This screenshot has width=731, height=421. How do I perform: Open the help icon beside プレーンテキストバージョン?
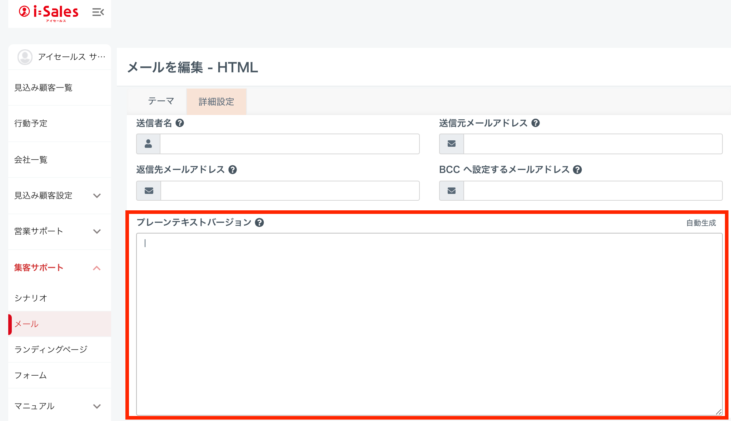point(259,222)
